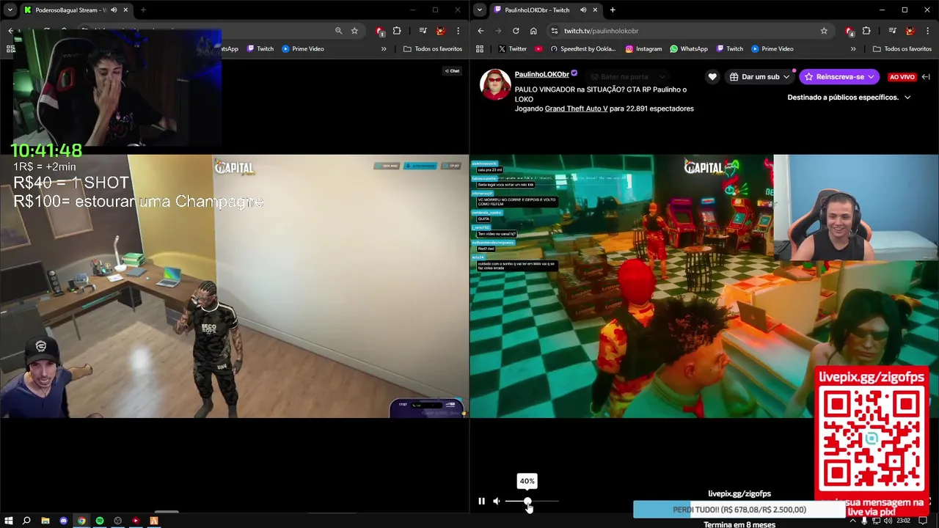The width and height of the screenshot is (939, 528).
Task: Mute the Twitch tab audio icon
Action: click(583, 10)
